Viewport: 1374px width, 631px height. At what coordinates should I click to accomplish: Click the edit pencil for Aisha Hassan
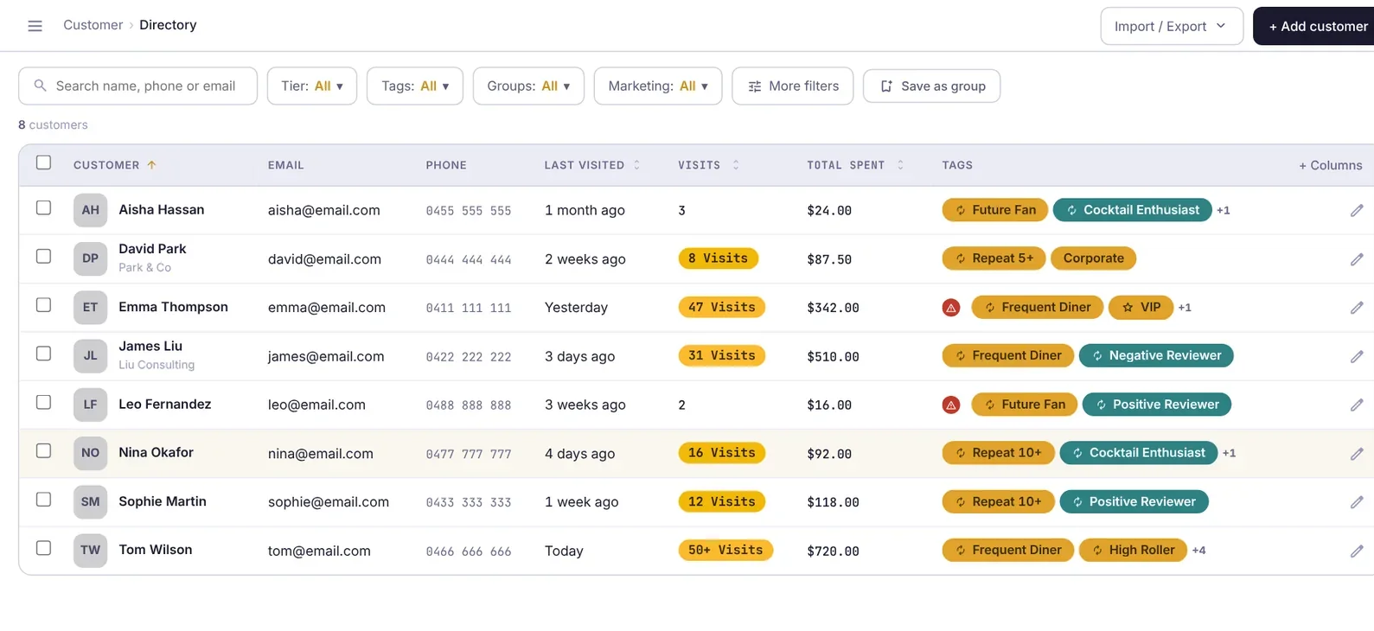coord(1357,210)
